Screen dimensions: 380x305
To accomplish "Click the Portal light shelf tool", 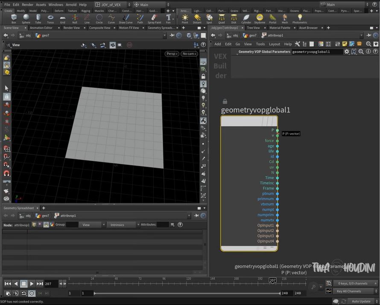I will tap(273, 19).
